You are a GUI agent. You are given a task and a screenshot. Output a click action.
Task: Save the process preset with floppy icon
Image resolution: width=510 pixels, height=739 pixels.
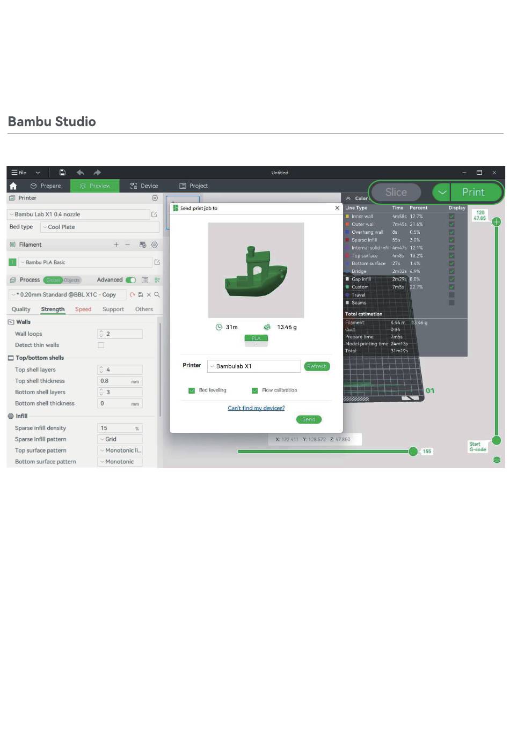pos(141,295)
